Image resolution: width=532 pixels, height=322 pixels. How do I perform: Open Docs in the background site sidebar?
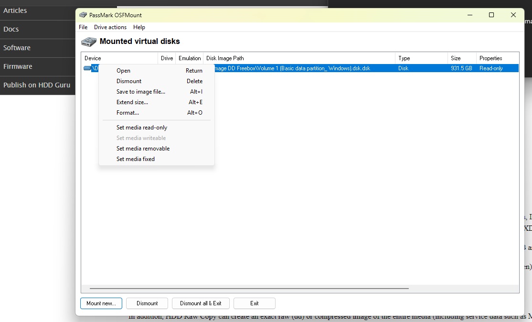[11, 29]
